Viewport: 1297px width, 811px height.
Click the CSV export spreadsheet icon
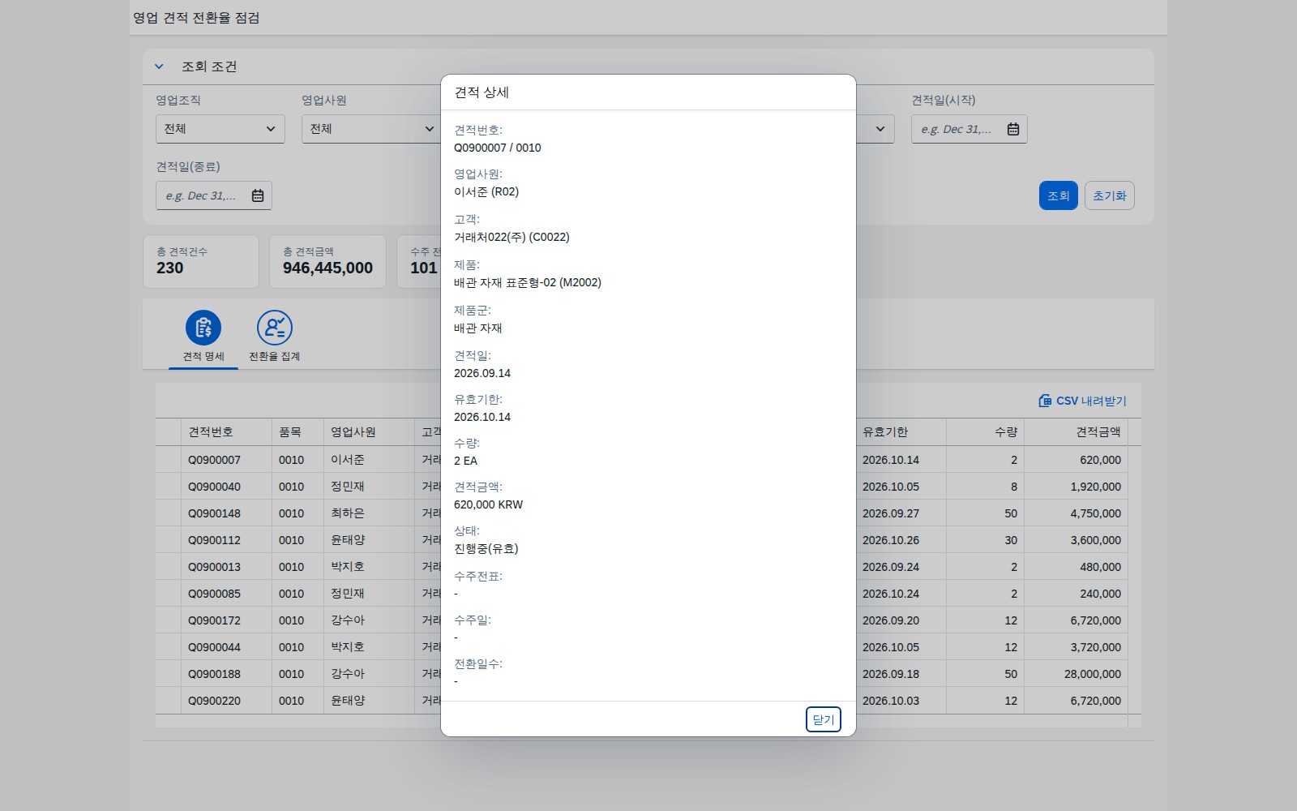(x=1045, y=401)
